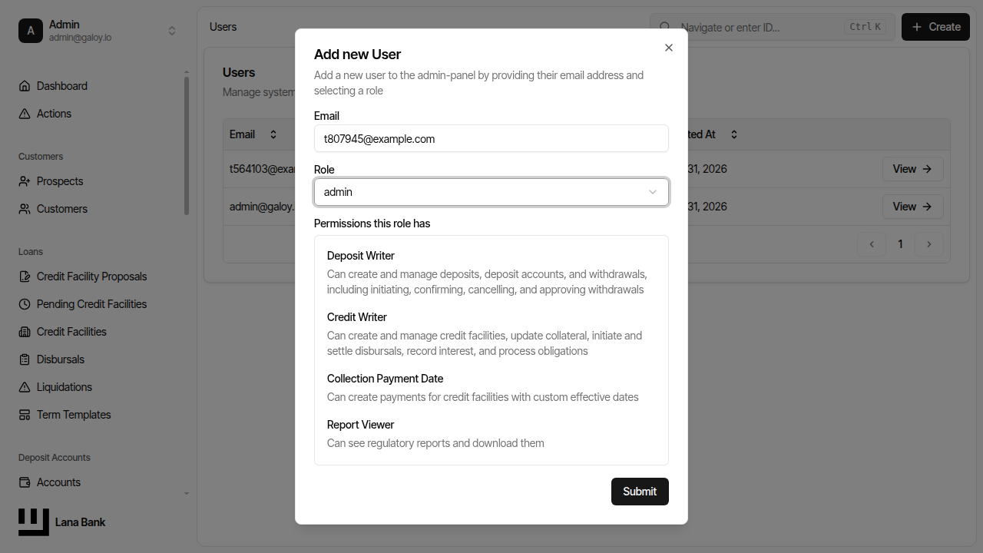The height and width of the screenshot is (553, 983).
Task: Open Liquidations page
Action: click(65, 387)
